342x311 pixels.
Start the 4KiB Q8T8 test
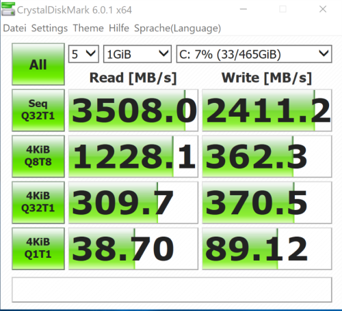coord(38,156)
